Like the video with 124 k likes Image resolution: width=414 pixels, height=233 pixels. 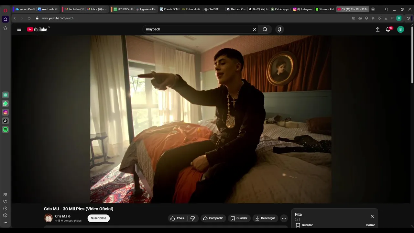[x=177, y=218]
